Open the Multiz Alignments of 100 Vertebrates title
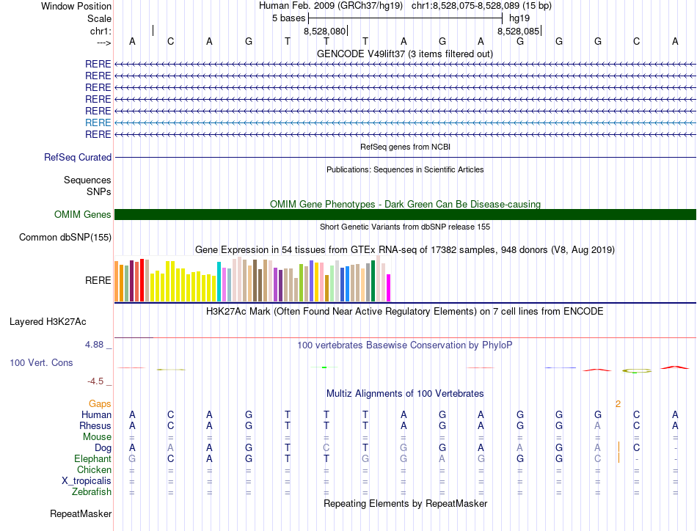This screenshot has width=697, height=531. (x=405, y=394)
